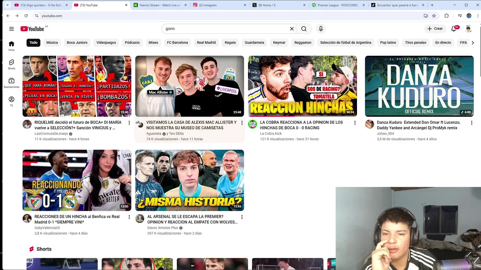The width and height of the screenshot is (481, 270).
Task: Open REACCIONES DE UN HINCHA title
Action: pyautogui.click(x=77, y=219)
